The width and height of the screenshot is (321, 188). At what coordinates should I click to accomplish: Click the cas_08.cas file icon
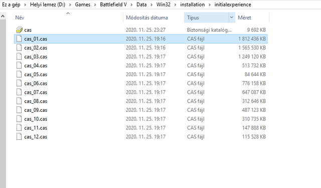point(19,101)
